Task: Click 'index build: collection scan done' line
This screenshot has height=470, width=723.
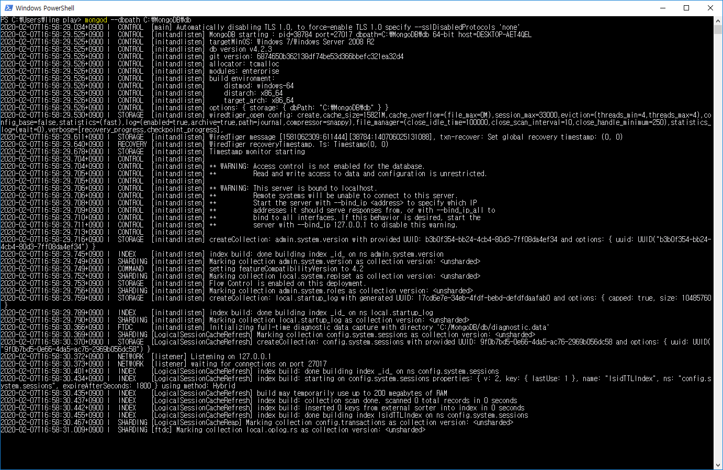Action: pyautogui.click(x=387, y=400)
